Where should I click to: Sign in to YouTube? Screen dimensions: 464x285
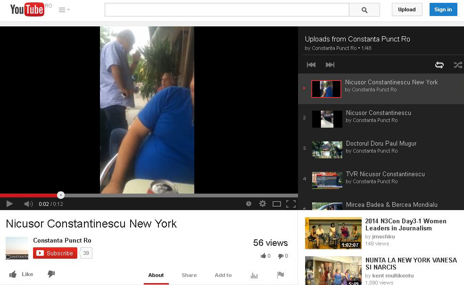coord(442,9)
